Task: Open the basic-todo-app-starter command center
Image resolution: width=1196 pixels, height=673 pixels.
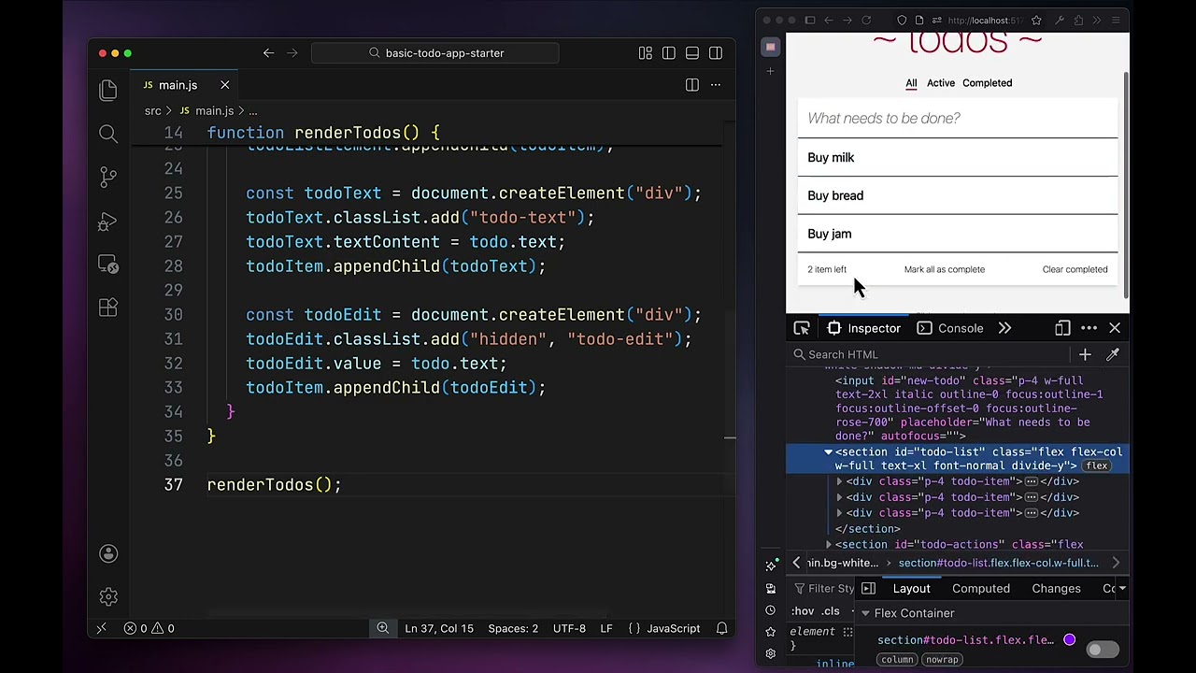Action: point(435,53)
